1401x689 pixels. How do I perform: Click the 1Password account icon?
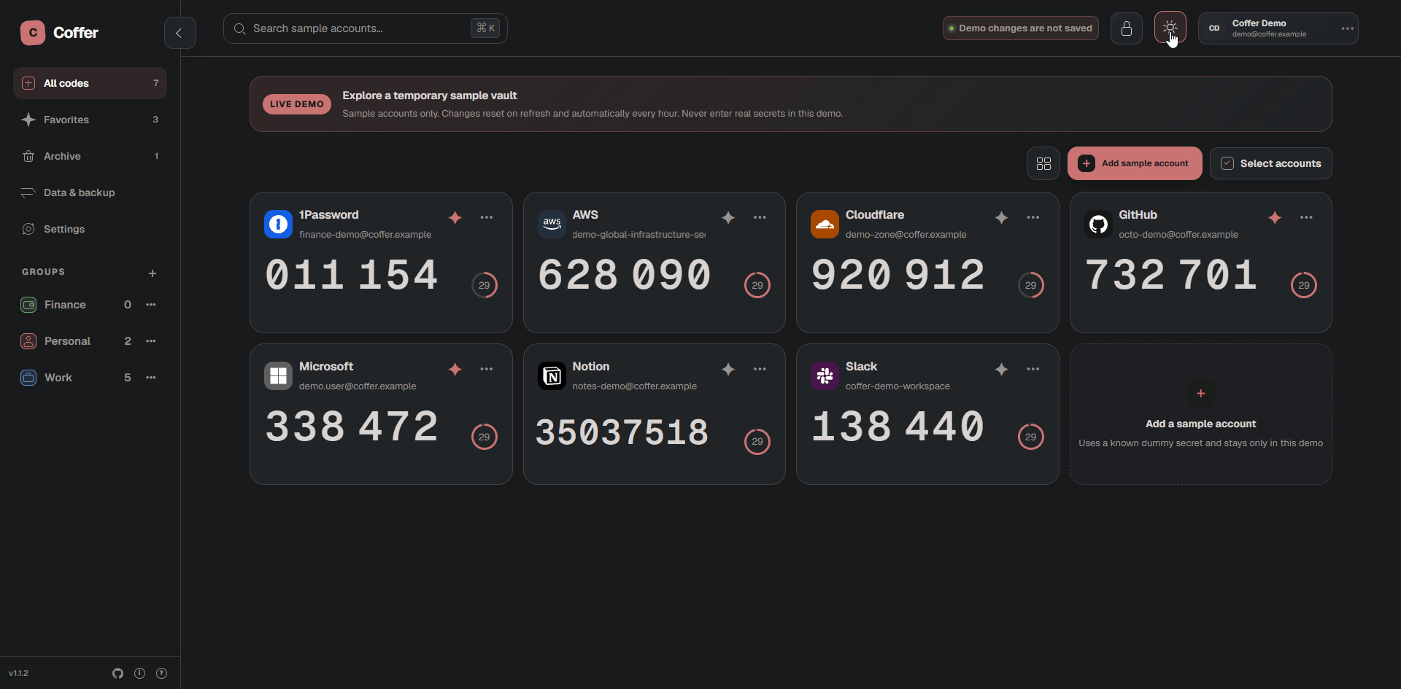click(278, 225)
